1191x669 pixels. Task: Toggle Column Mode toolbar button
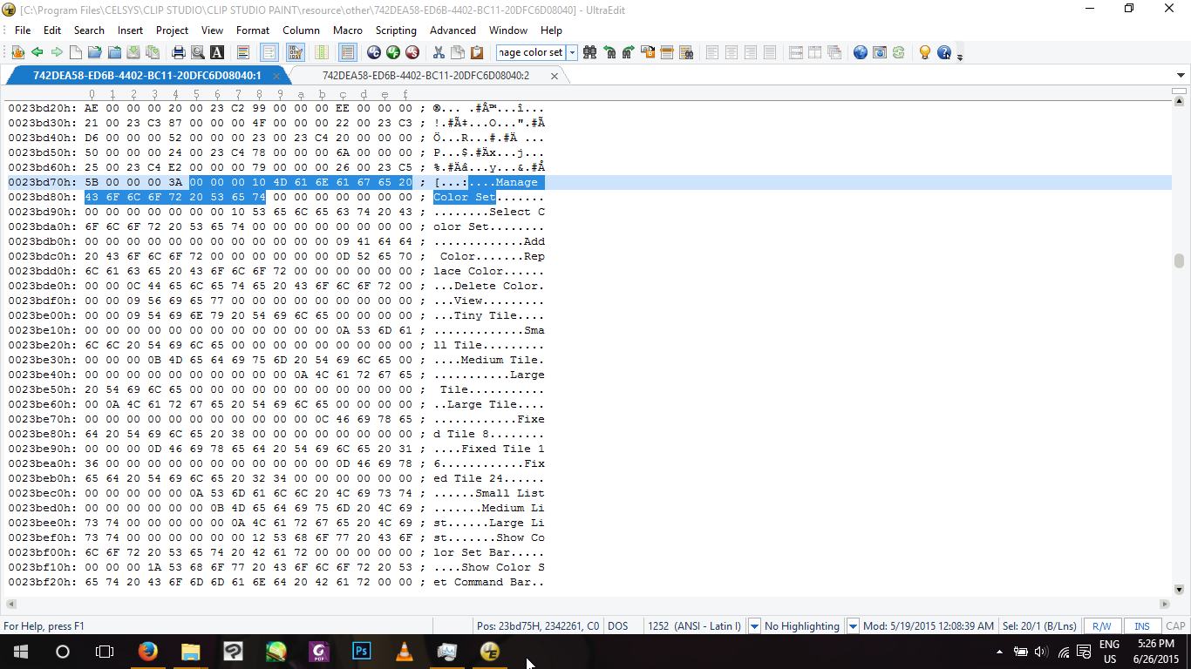pyautogui.click(x=321, y=52)
